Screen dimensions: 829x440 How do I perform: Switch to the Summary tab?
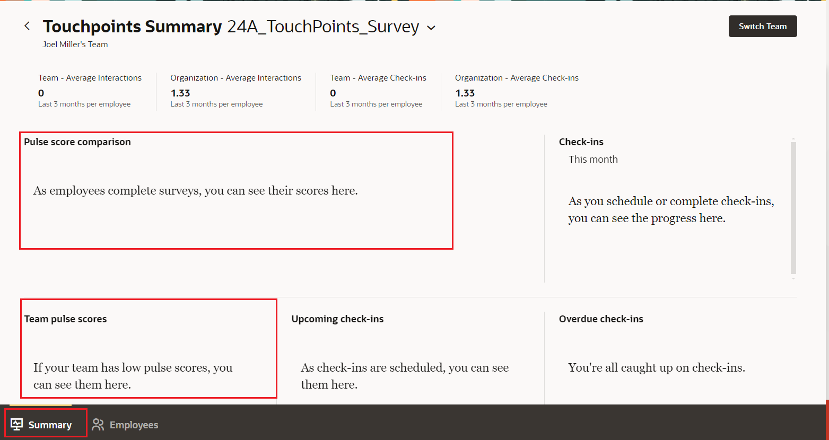(46, 424)
